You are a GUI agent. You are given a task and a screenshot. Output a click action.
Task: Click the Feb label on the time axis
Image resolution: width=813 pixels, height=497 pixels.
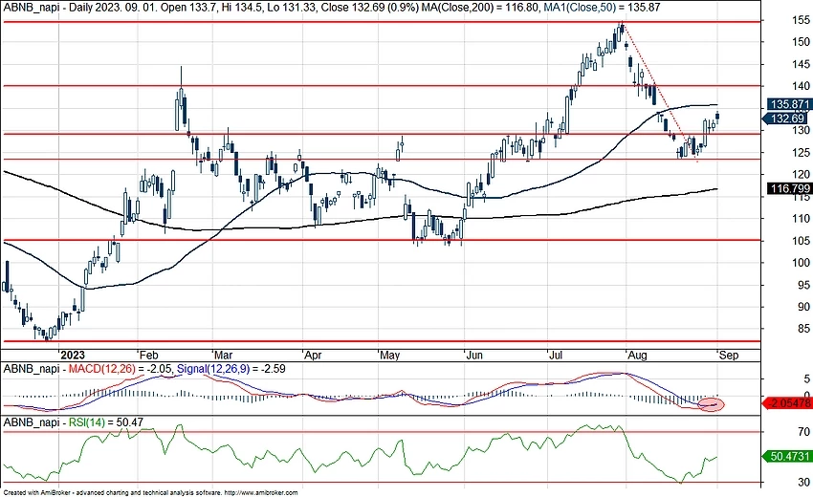tap(149, 356)
